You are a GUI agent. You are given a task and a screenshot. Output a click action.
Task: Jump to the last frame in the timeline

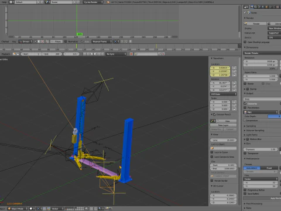pyautogui.click(x=102, y=54)
